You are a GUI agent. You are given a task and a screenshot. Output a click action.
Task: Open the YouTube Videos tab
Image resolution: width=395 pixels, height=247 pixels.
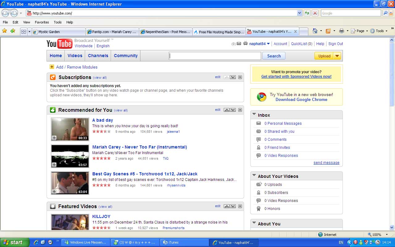click(x=75, y=56)
